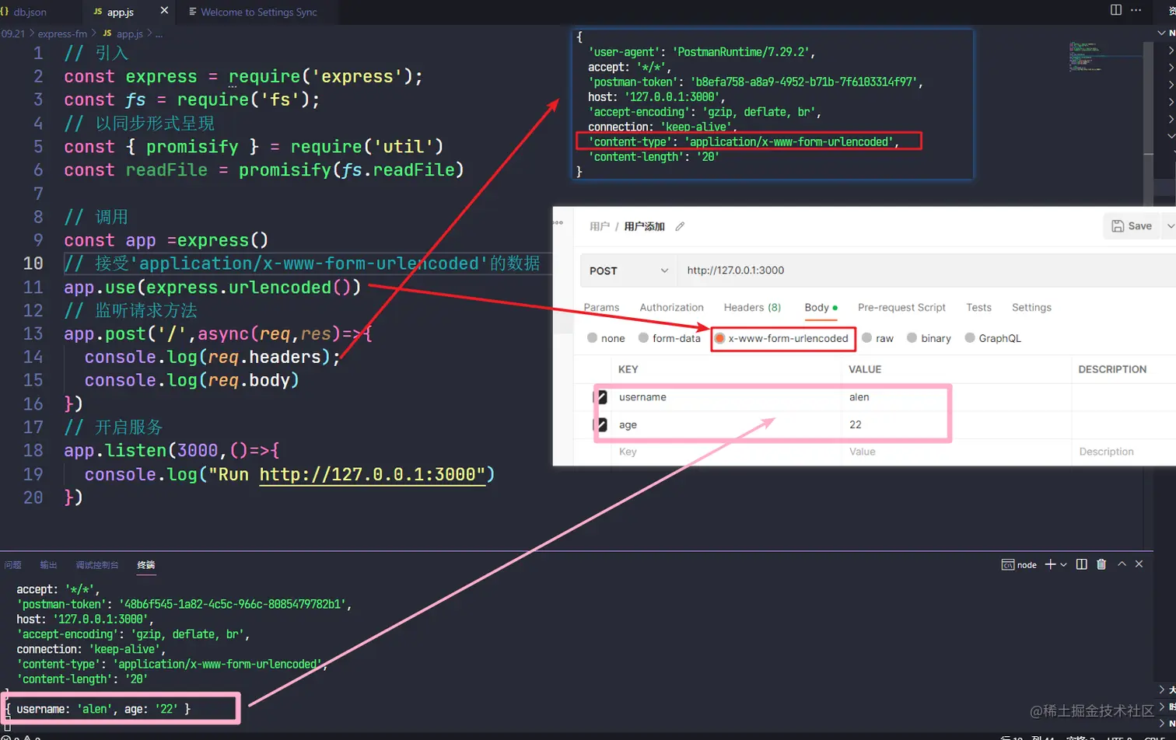The width and height of the screenshot is (1176, 740).
Task: Close the app.js editor tab
Action: coord(164,11)
